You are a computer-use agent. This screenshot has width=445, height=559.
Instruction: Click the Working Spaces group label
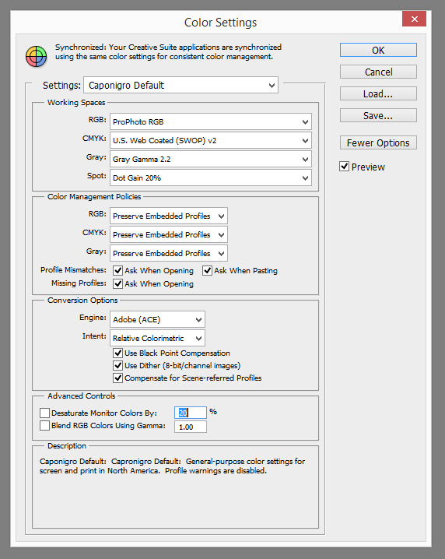tap(76, 102)
